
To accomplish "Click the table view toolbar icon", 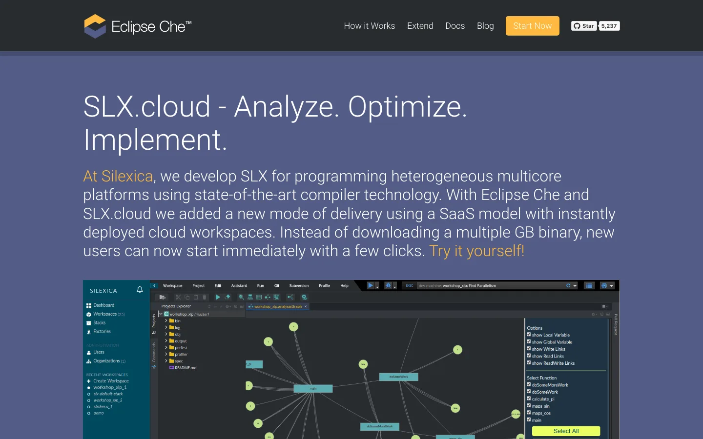I will tap(259, 297).
